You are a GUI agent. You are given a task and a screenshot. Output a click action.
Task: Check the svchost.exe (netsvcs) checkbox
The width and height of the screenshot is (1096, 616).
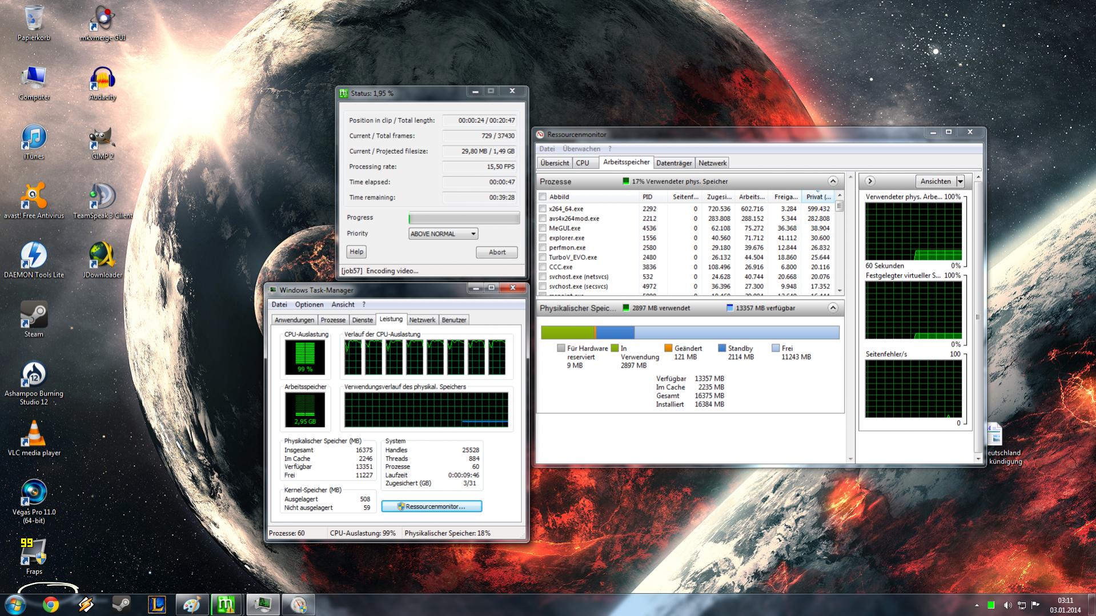click(x=543, y=277)
